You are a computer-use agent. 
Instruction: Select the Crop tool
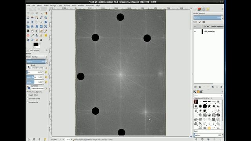coord(41,22)
